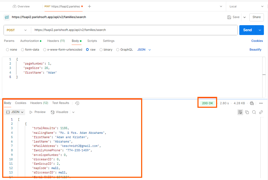The width and height of the screenshot is (268, 180).
Task: Open the Save options arrow
Action: [244, 17]
